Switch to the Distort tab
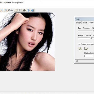This screenshot has height=94, width=94. point(79,23)
